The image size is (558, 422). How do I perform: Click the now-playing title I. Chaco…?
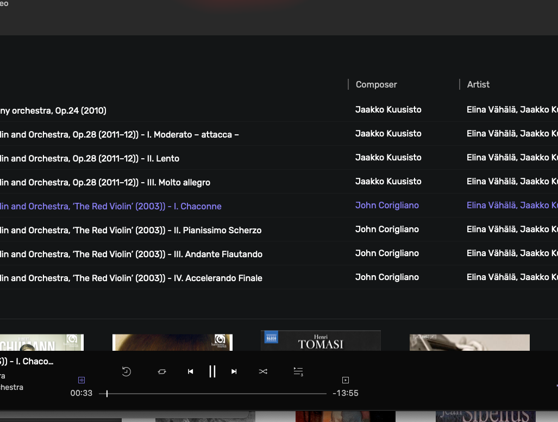(27, 362)
